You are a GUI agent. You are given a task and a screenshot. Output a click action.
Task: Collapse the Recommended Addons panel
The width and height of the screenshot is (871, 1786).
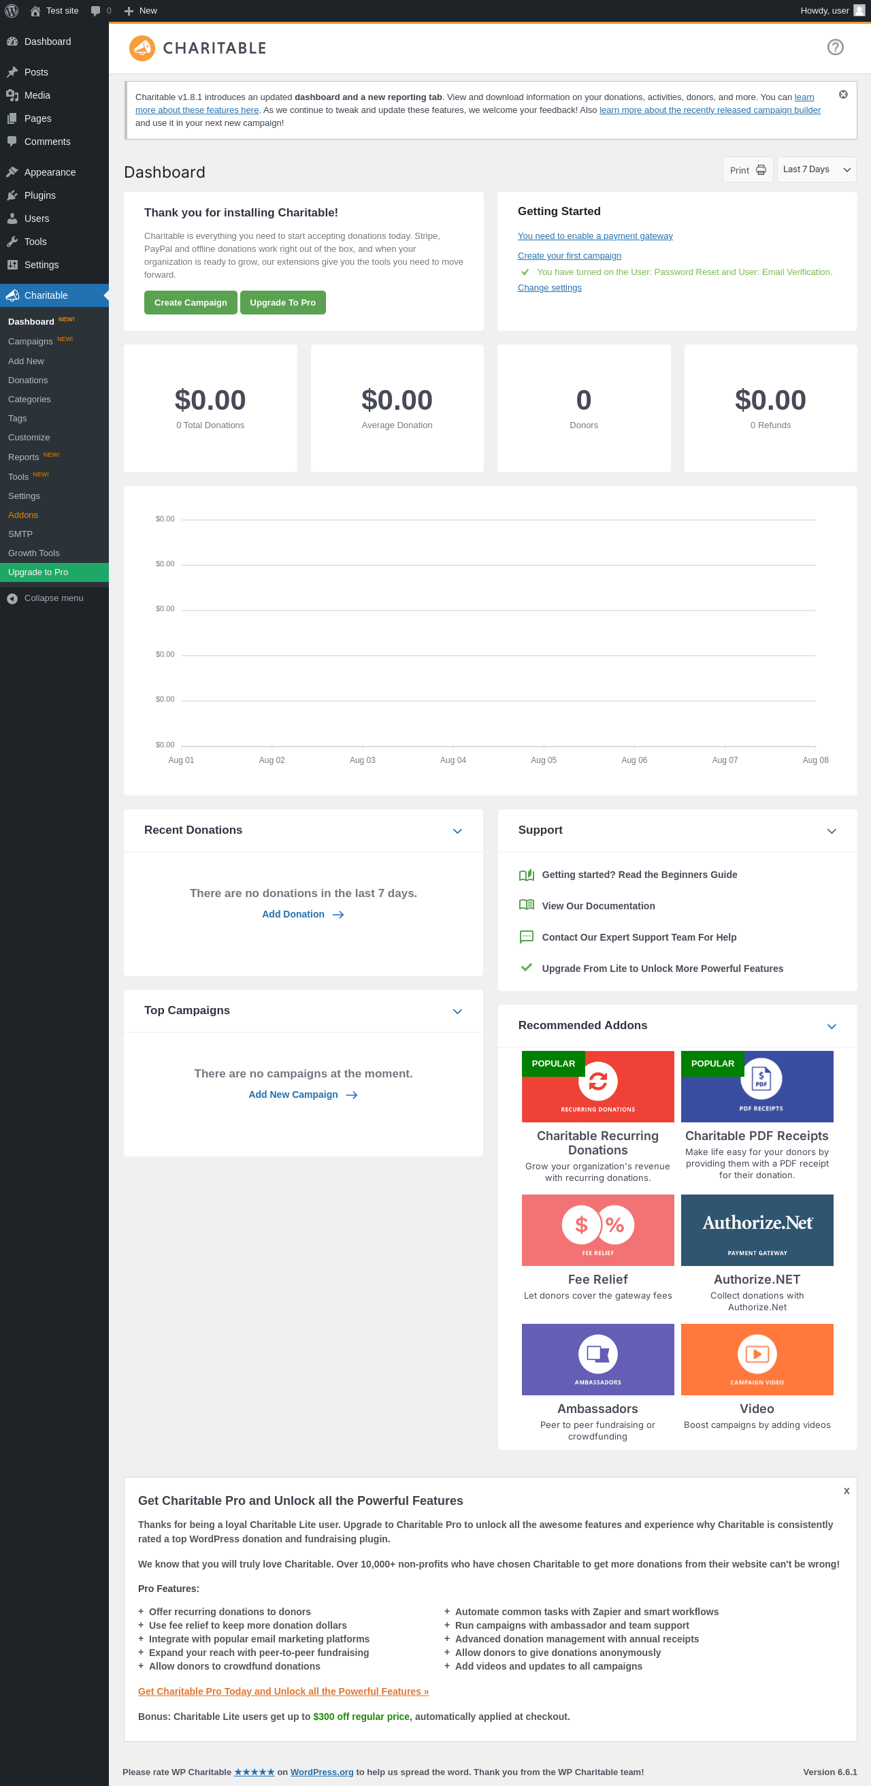pos(832,1027)
